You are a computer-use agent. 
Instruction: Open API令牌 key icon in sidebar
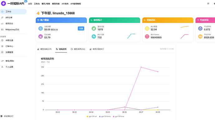[2, 17]
